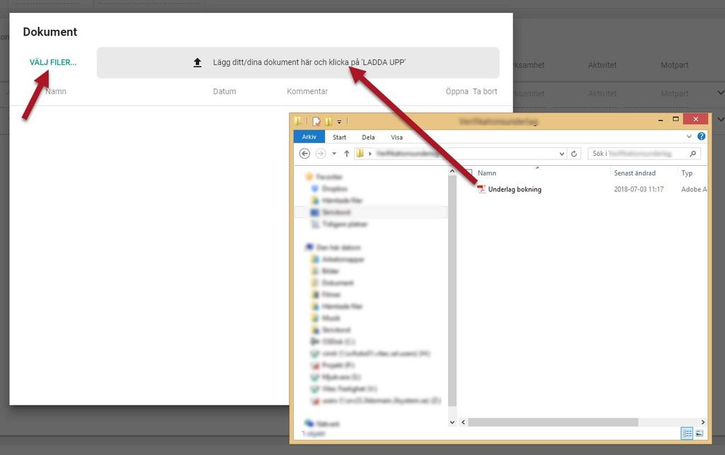Click the path chevron after the address bar folder icon
The height and width of the screenshot is (455, 725).
(370, 154)
